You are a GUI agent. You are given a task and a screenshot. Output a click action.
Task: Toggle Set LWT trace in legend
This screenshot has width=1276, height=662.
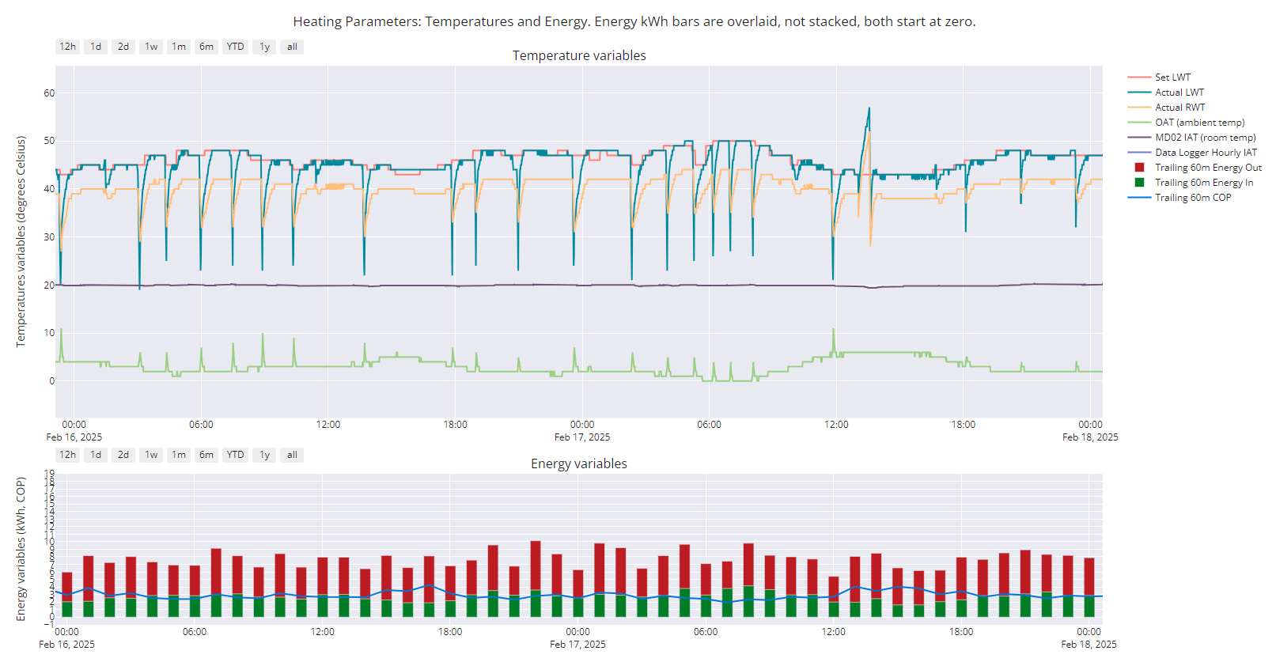coord(1172,78)
